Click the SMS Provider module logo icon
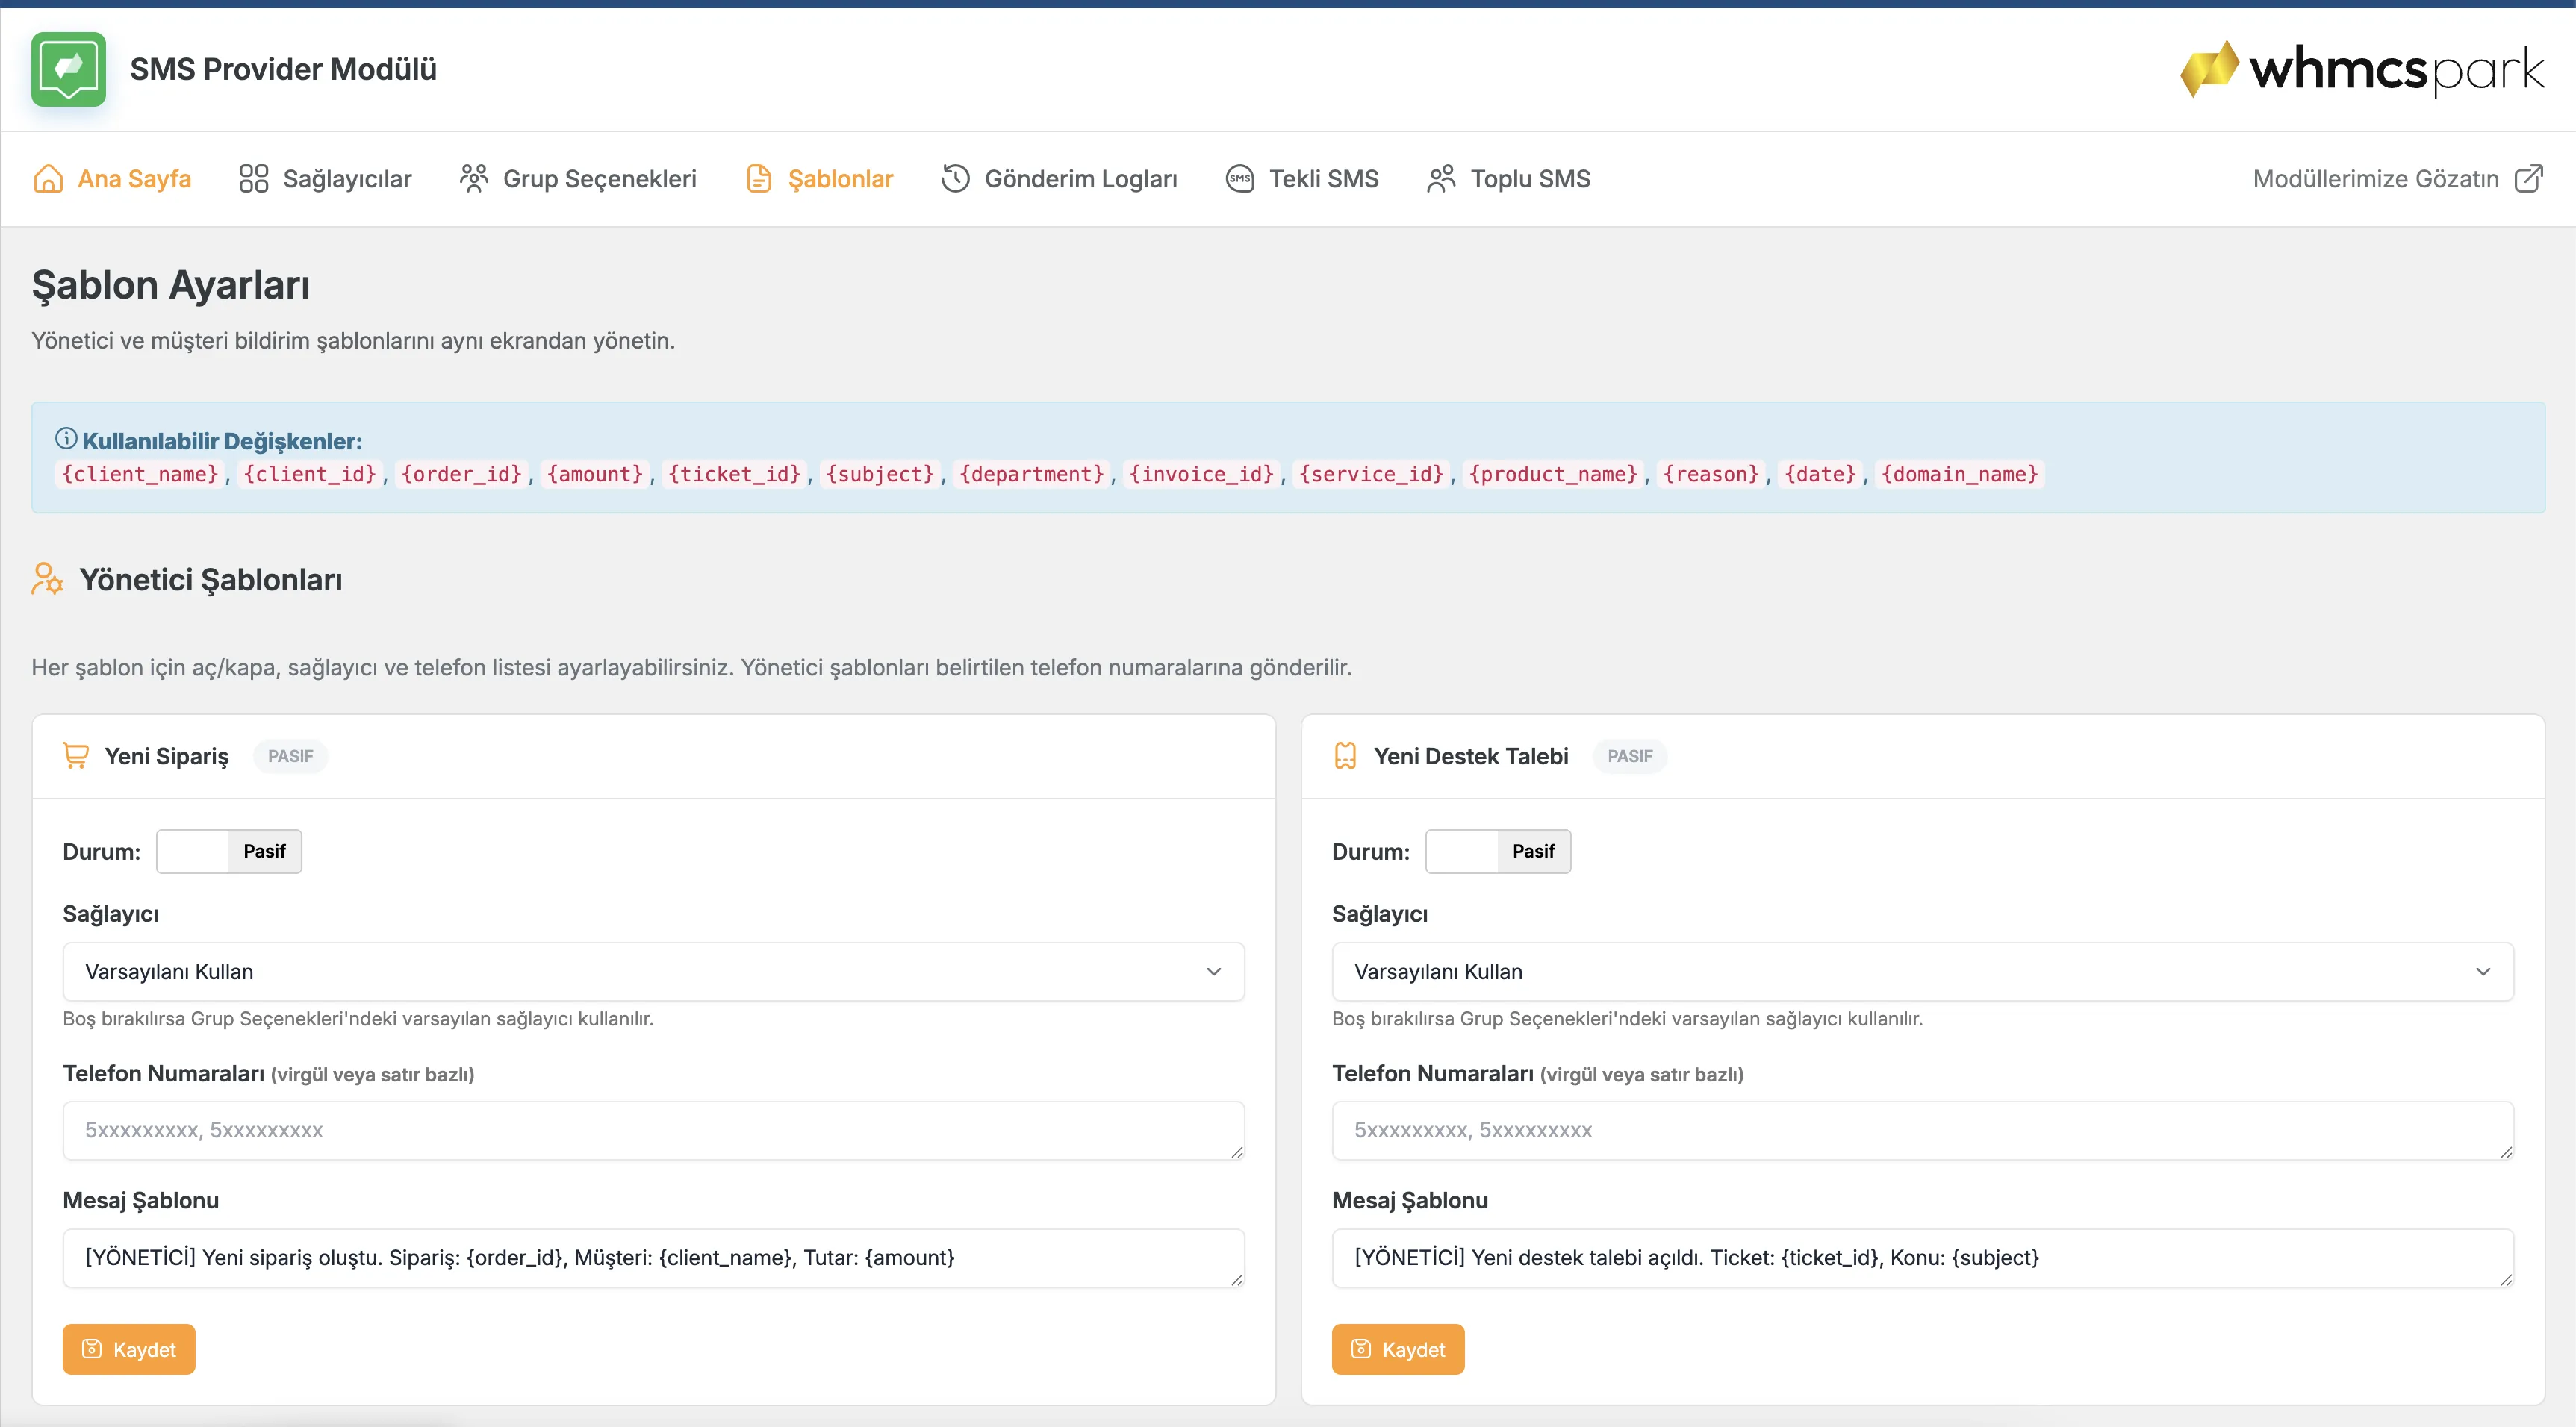The width and height of the screenshot is (2576, 1427). pyautogui.click(x=68, y=69)
